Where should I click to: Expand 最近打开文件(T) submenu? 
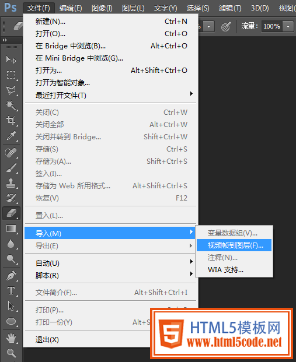click(x=110, y=95)
